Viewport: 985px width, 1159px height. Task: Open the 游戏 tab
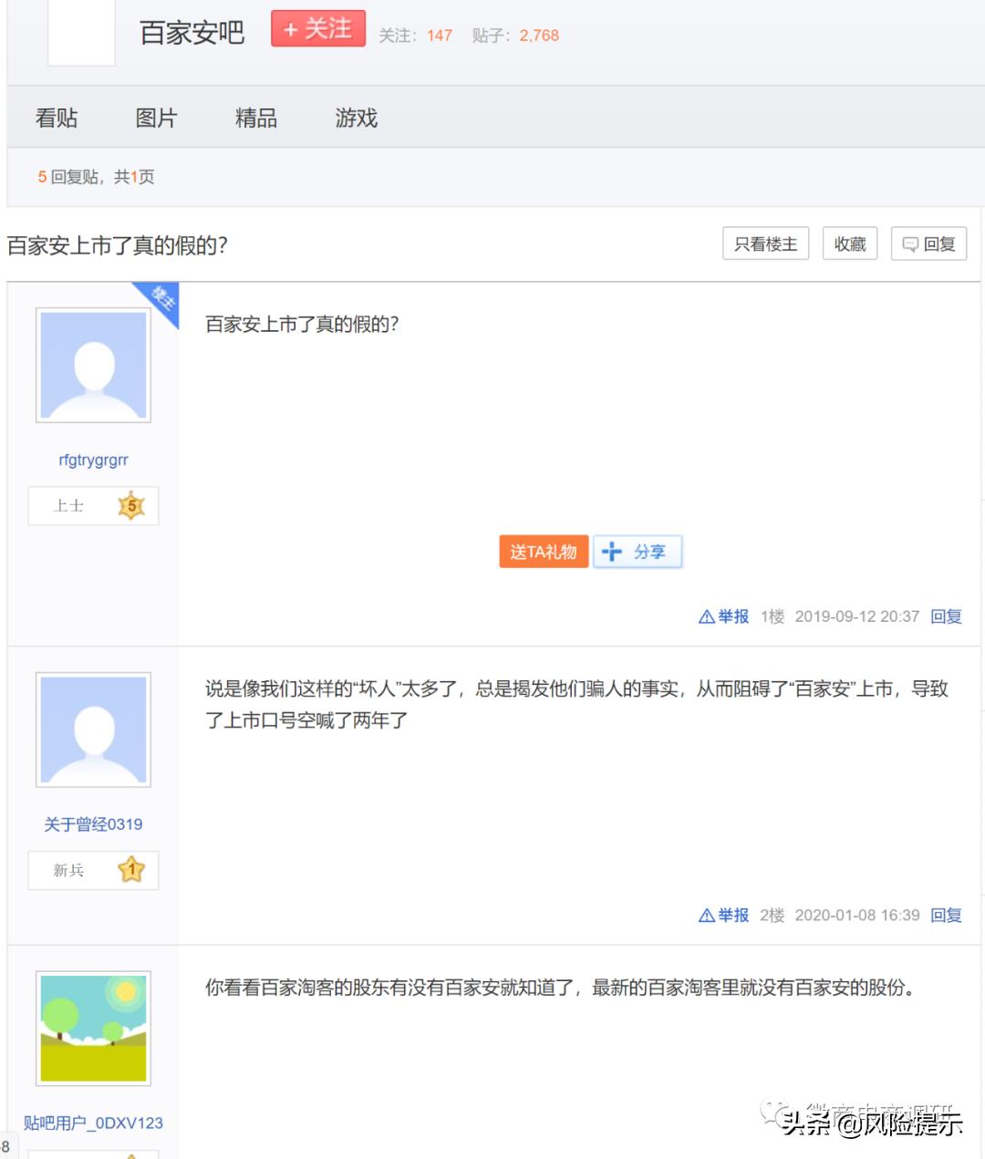tap(355, 118)
